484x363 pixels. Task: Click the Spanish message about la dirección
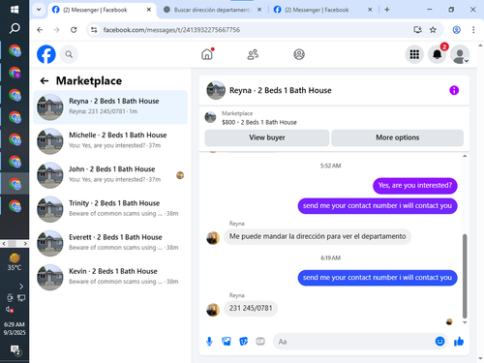point(318,236)
